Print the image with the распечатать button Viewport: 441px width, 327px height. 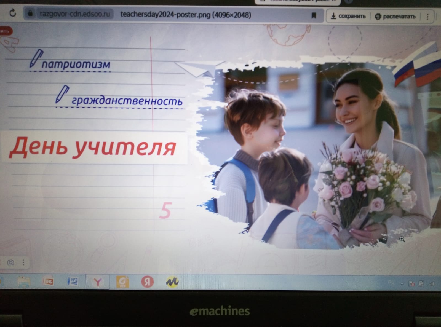(395, 17)
